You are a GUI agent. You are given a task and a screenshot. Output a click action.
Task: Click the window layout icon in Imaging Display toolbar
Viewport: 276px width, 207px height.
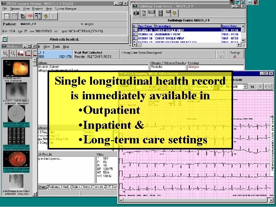point(38,16)
